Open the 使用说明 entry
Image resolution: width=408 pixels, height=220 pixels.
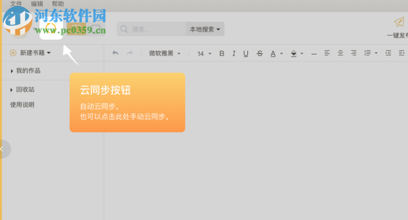pos(22,105)
